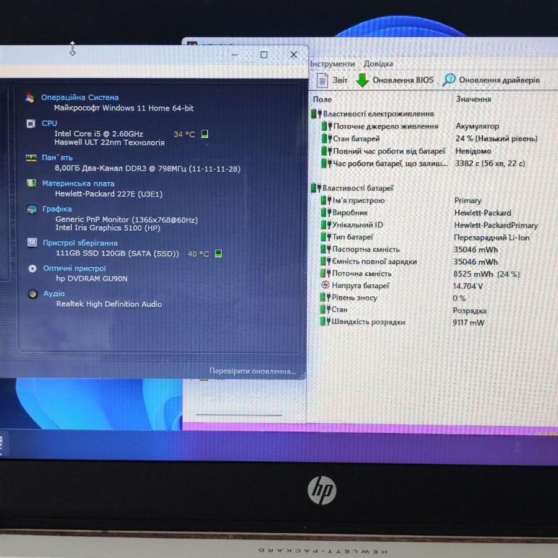Click battery icon beside Швидкість розрядки

pos(325,321)
